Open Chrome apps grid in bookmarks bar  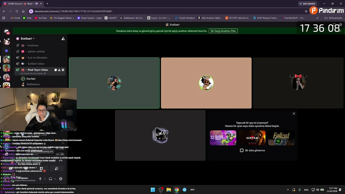(x=4, y=18)
